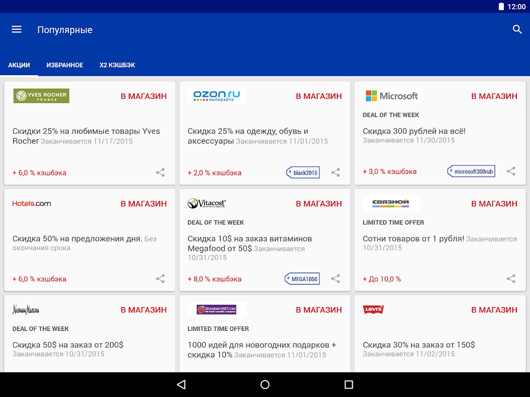The height and width of the screenshot is (397, 530).
Task: Open deal text Скидки 25% на любимые товары Yves Rocher
Action: 86,136
